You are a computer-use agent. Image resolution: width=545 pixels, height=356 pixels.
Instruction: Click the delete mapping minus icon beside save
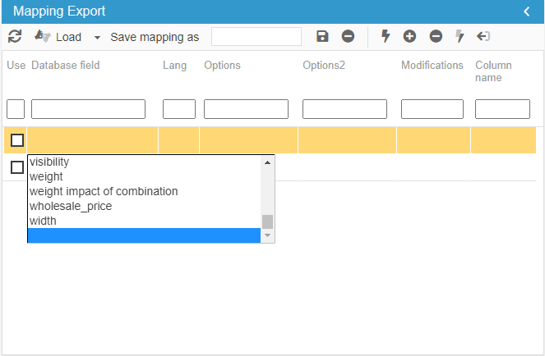tap(348, 36)
